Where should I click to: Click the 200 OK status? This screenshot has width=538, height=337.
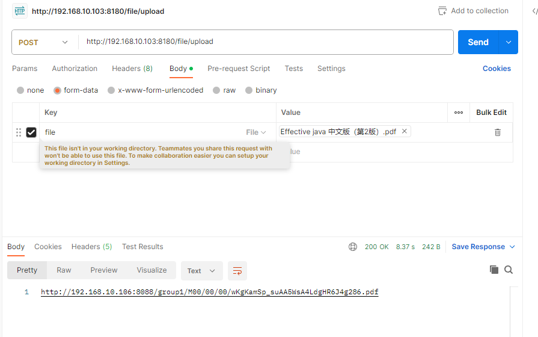[x=376, y=247]
